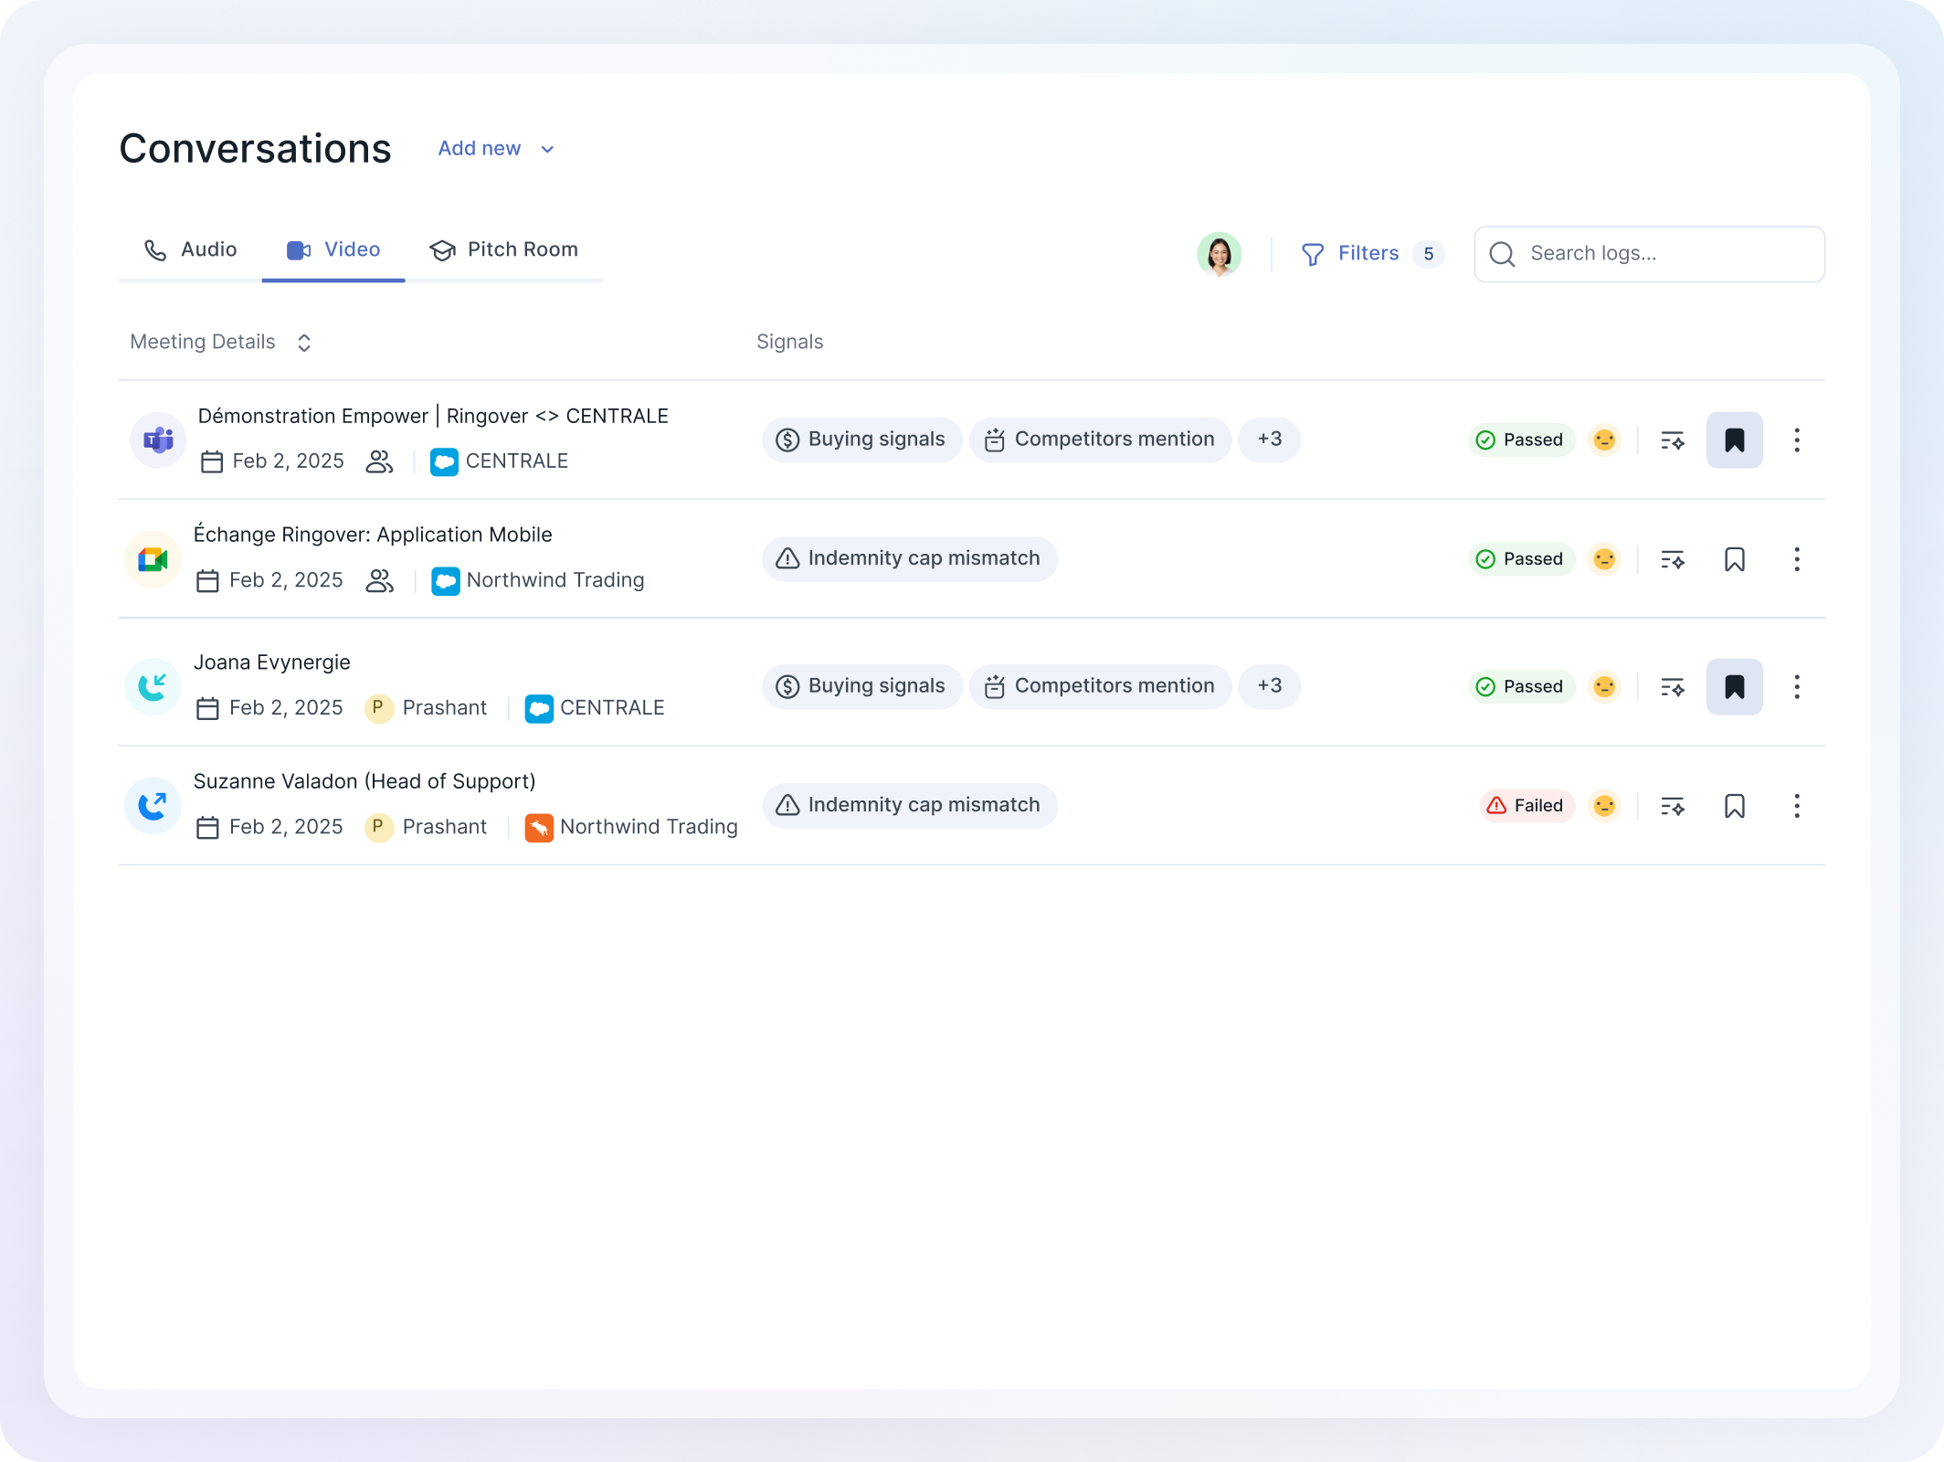Image resolution: width=1944 pixels, height=1462 pixels.
Task: Click Competitors mention tag in Joana Evynergie row
Action: (x=1100, y=686)
